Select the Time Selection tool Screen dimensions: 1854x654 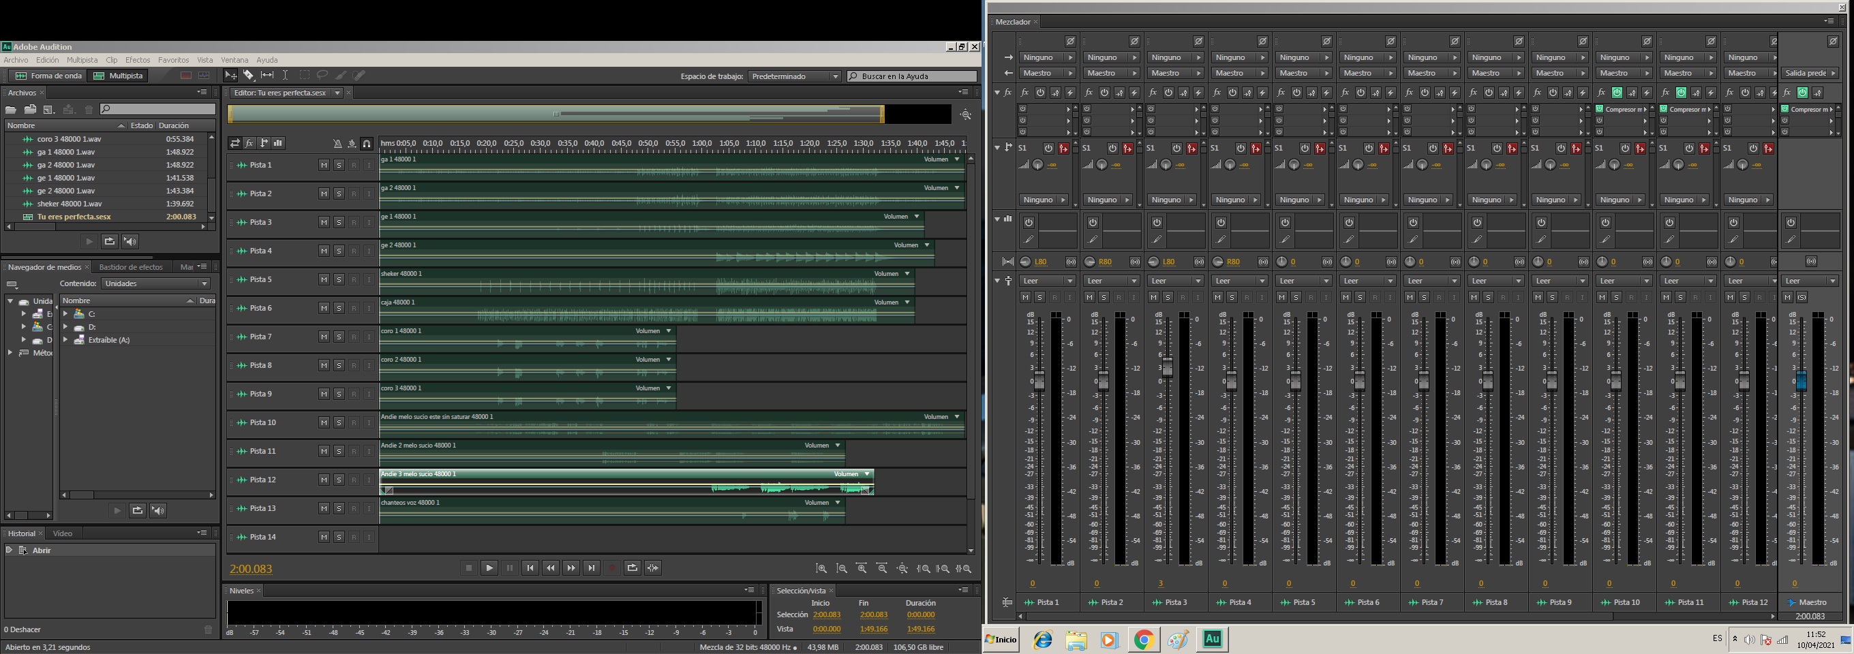point(285,75)
